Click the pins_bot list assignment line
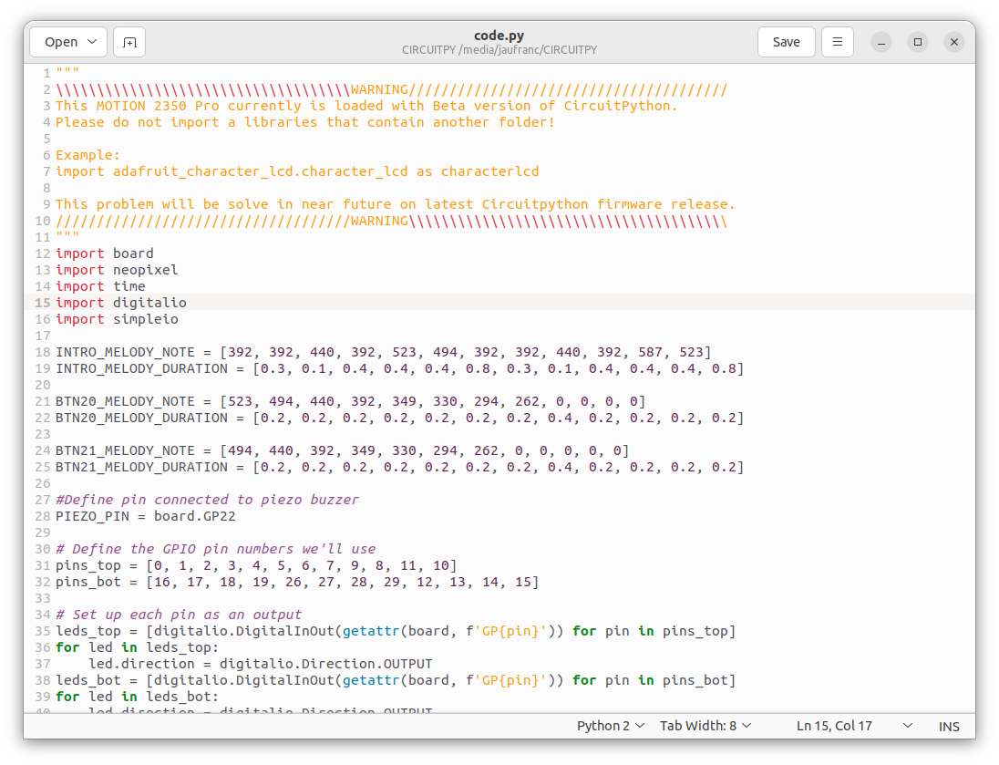 297,582
